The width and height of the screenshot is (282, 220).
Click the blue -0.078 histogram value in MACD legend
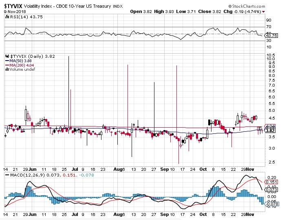pos(86,175)
